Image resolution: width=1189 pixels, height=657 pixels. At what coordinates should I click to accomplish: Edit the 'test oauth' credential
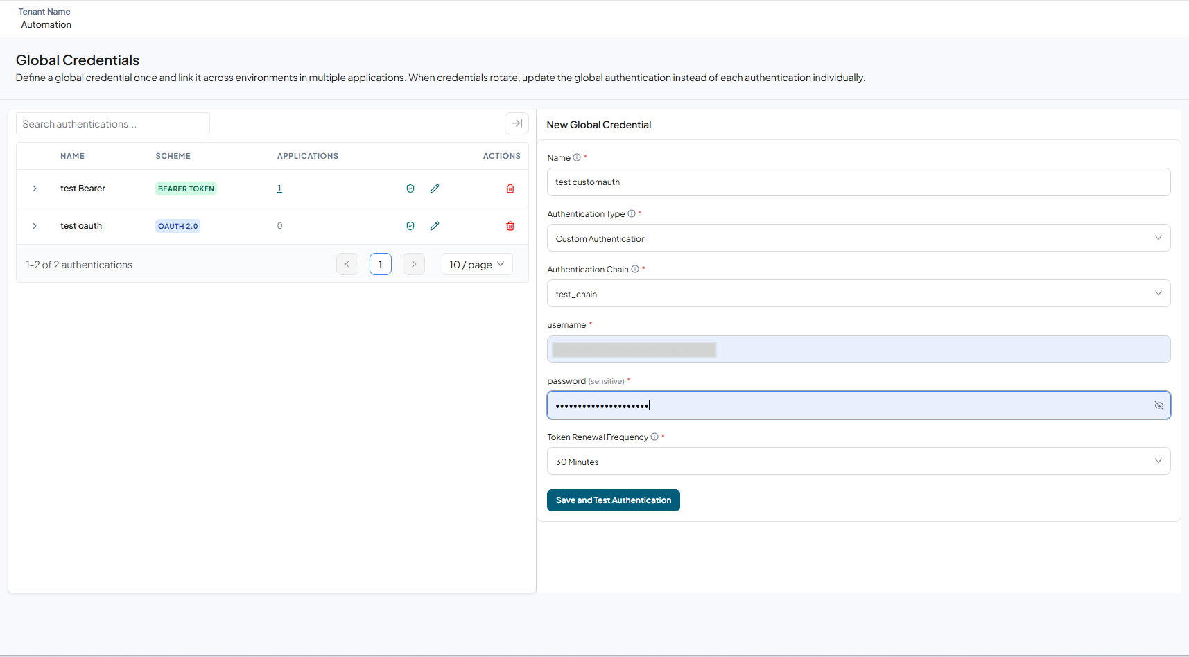pyautogui.click(x=435, y=226)
